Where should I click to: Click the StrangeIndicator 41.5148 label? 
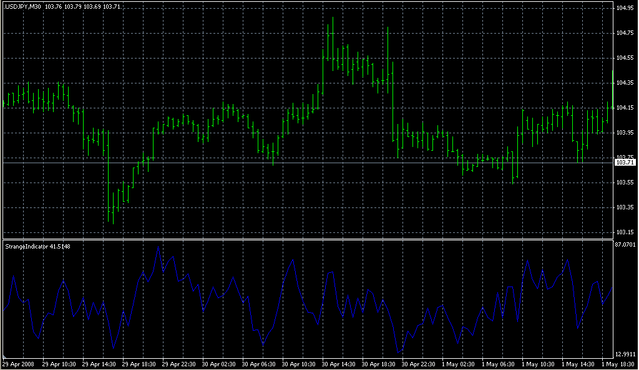coord(37,247)
